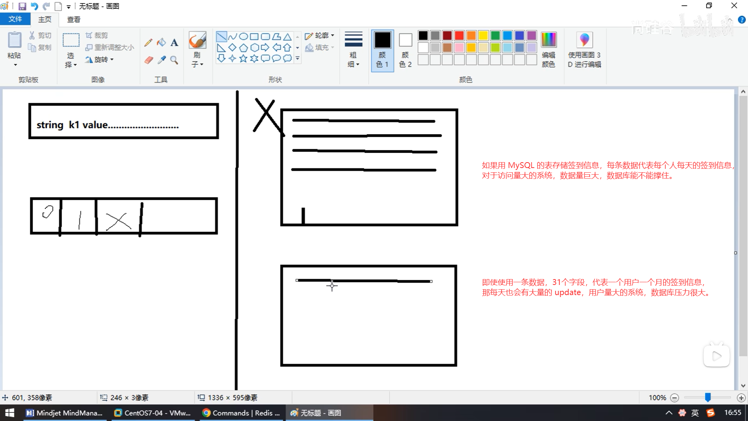Click Edit colors button

point(548,50)
